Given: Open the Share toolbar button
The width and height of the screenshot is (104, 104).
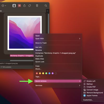Looking at the screenshot, I should point(24,6).
